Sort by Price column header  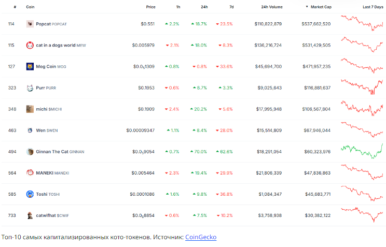[150, 7]
